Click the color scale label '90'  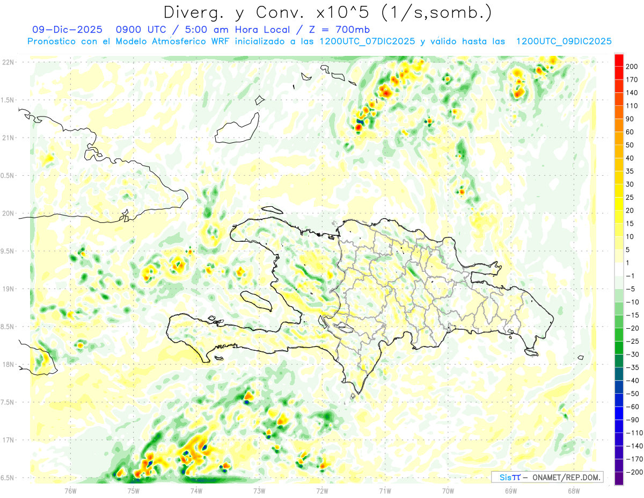(x=631, y=119)
